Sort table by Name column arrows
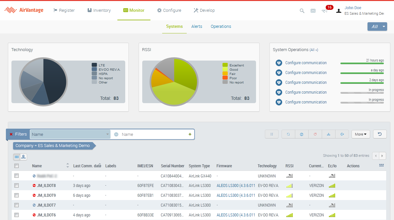Screen dimensions: 394x220 coord(68,166)
